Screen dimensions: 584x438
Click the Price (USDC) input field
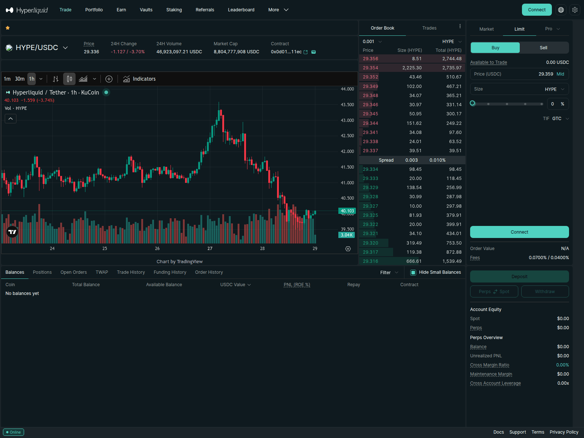point(519,74)
